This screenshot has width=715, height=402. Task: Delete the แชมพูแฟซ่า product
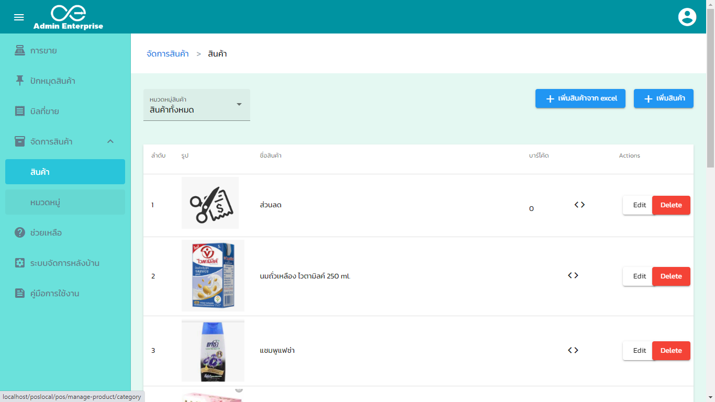(x=671, y=350)
